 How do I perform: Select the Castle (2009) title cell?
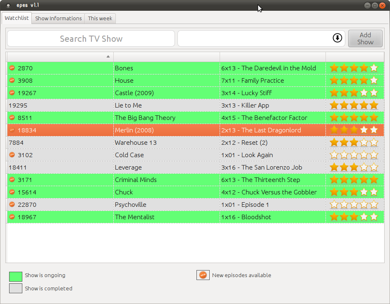[167, 93]
